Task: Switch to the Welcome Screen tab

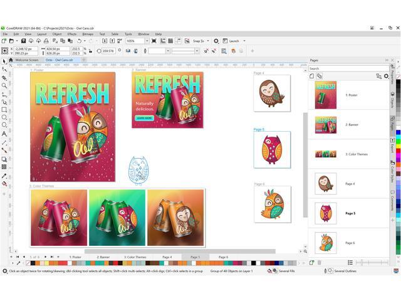Action: click(x=26, y=60)
